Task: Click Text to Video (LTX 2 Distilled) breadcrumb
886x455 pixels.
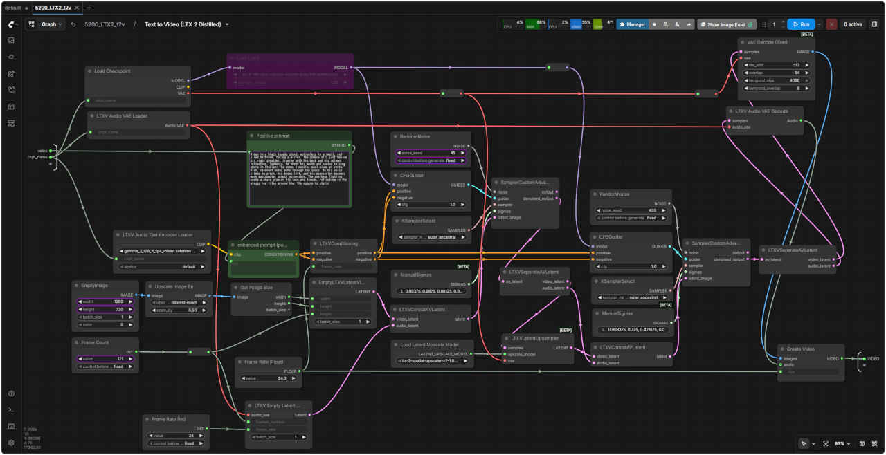Action: [183, 24]
